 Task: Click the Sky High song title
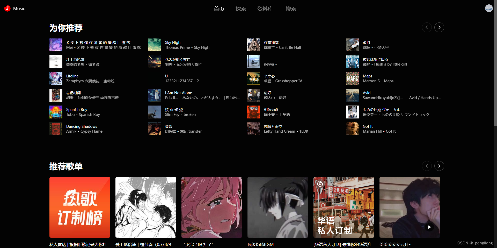tap(173, 43)
